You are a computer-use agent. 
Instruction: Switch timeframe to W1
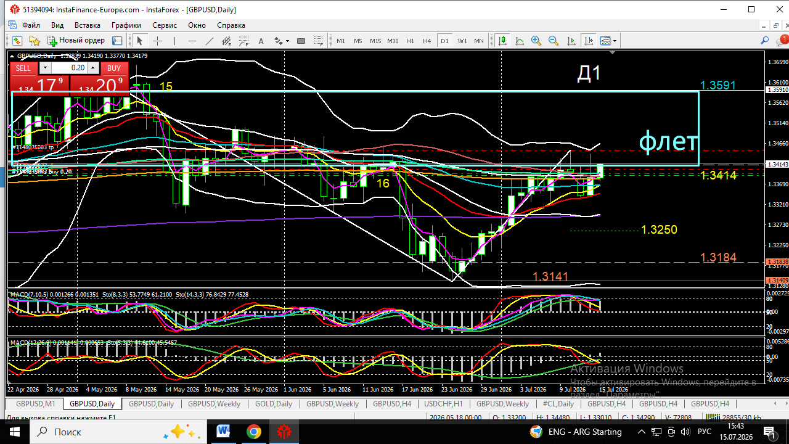[462, 41]
